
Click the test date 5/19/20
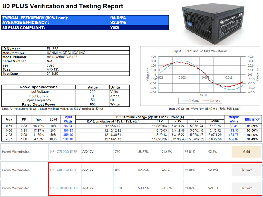tap(88, 73)
